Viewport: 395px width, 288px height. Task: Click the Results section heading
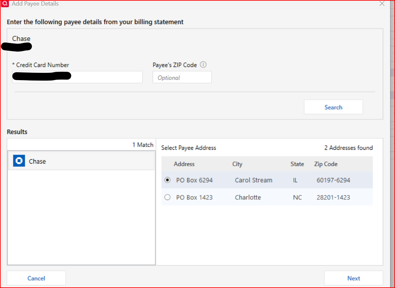[x=17, y=132]
